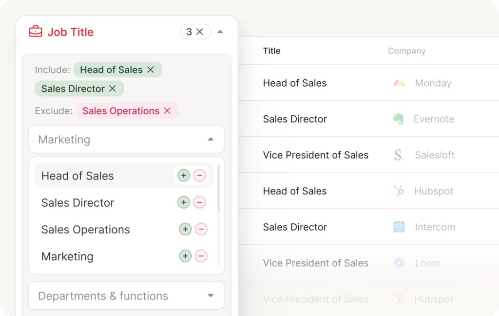
Task: Open the Monday company logo
Action: [399, 83]
